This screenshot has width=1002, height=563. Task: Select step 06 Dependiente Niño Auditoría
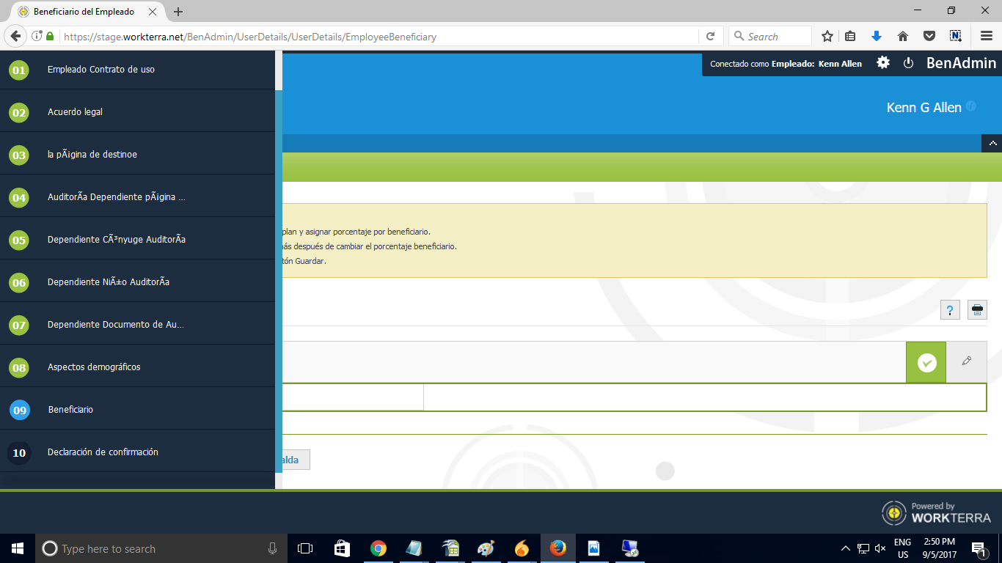click(137, 282)
